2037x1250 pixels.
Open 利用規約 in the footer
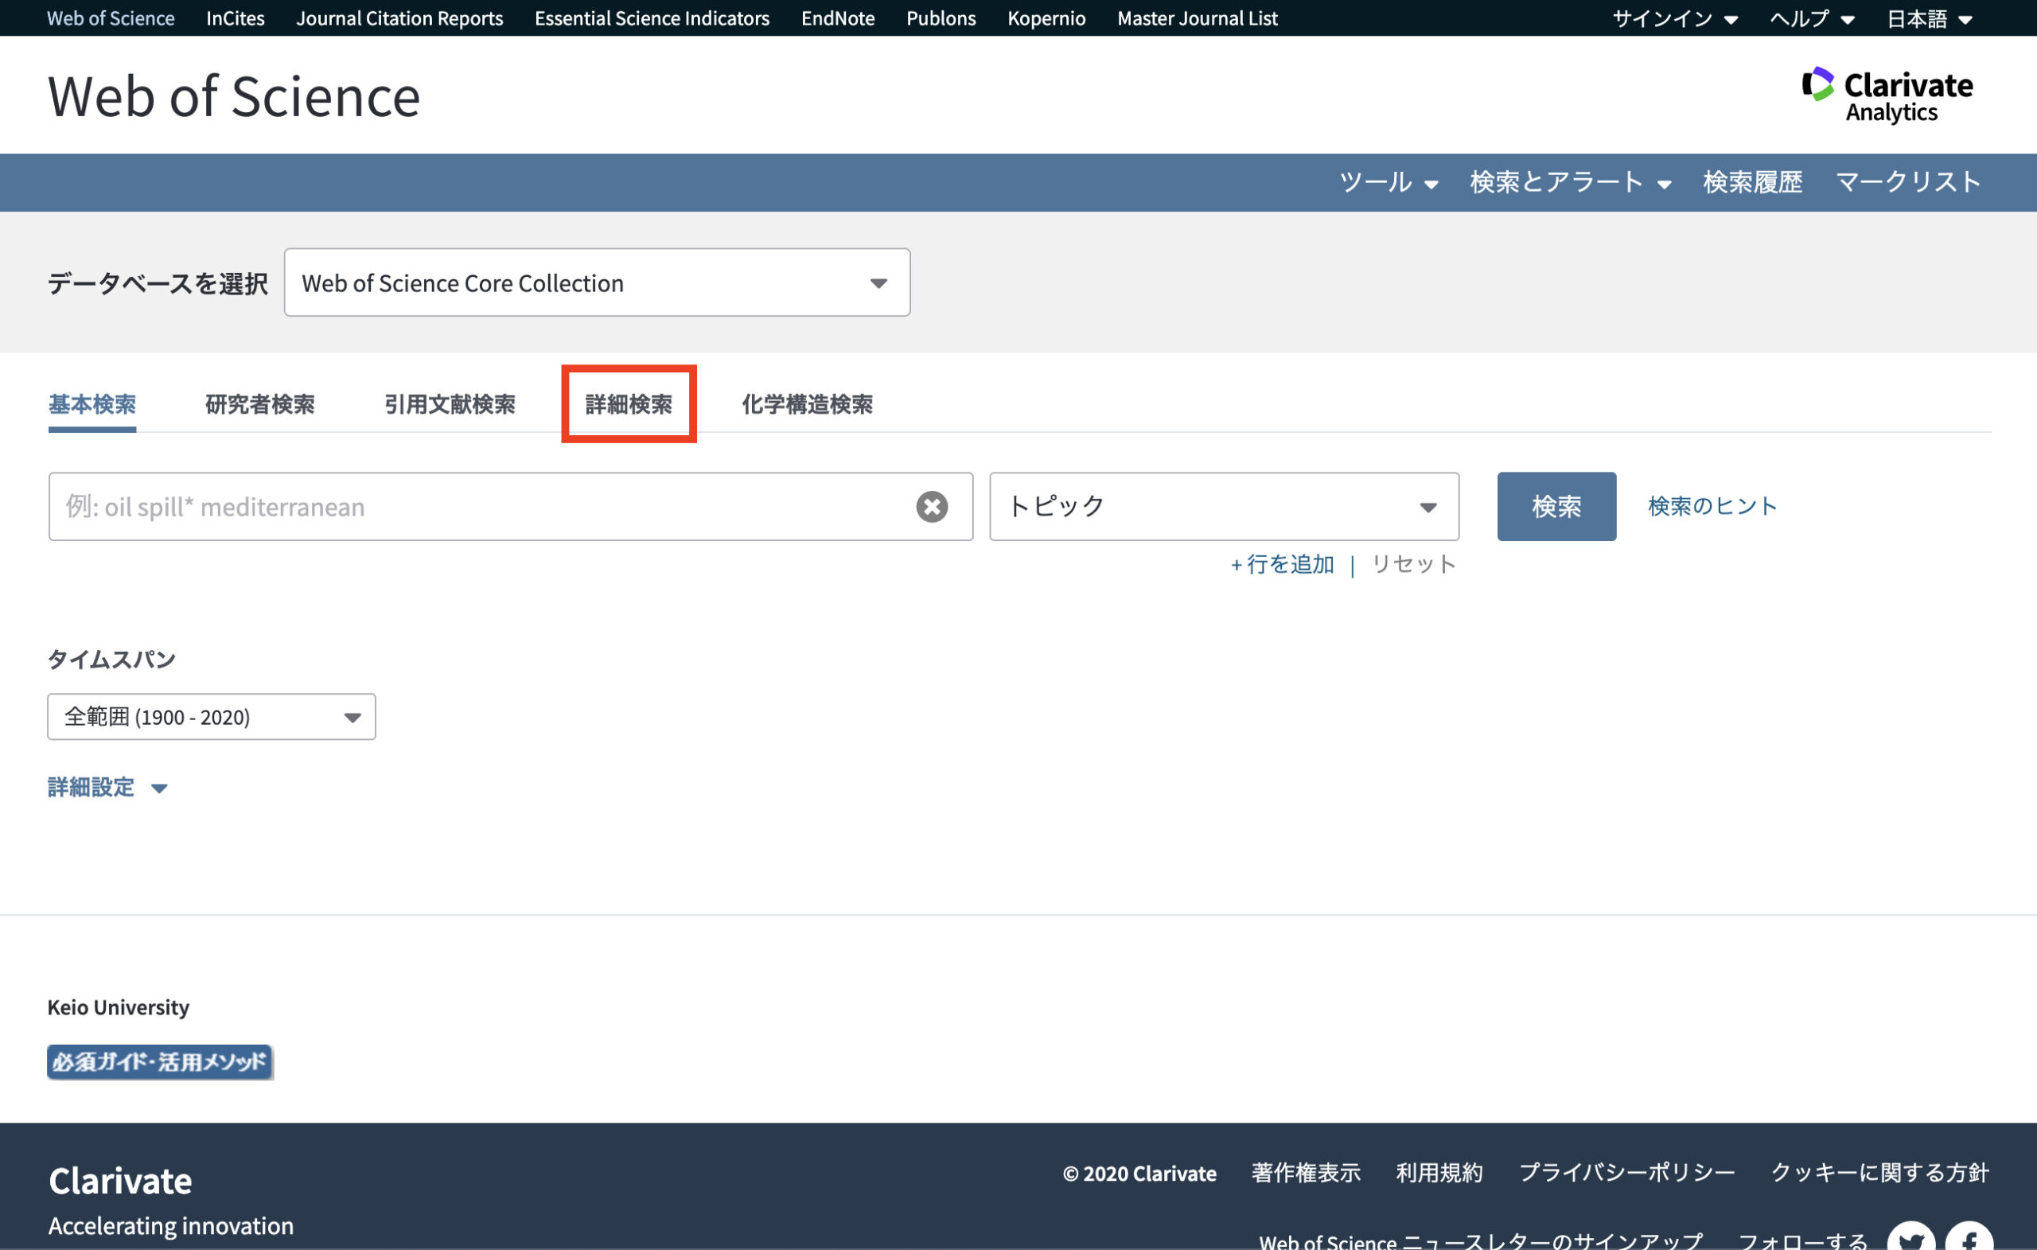1439,1172
